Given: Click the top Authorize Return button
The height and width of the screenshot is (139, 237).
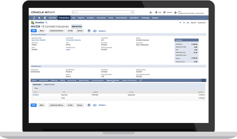Looking at the screenshot, I should point(57,30).
